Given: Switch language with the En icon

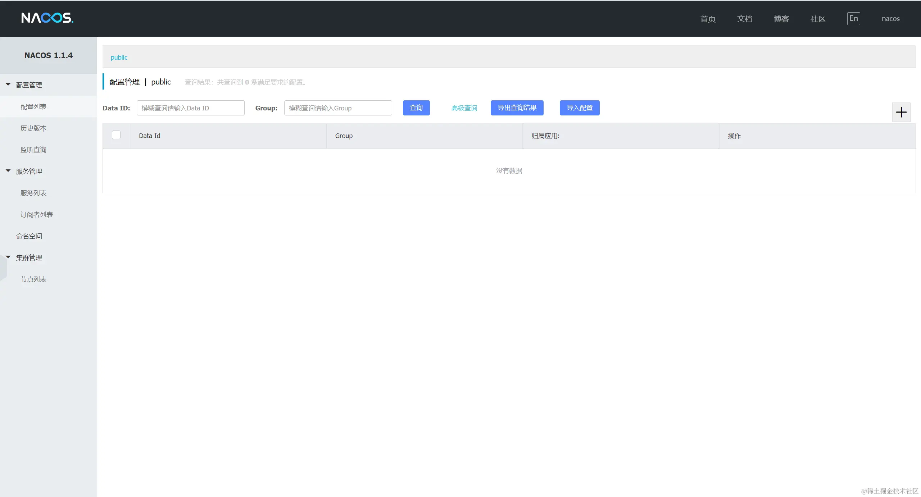Looking at the screenshot, I should coord(853,19).
